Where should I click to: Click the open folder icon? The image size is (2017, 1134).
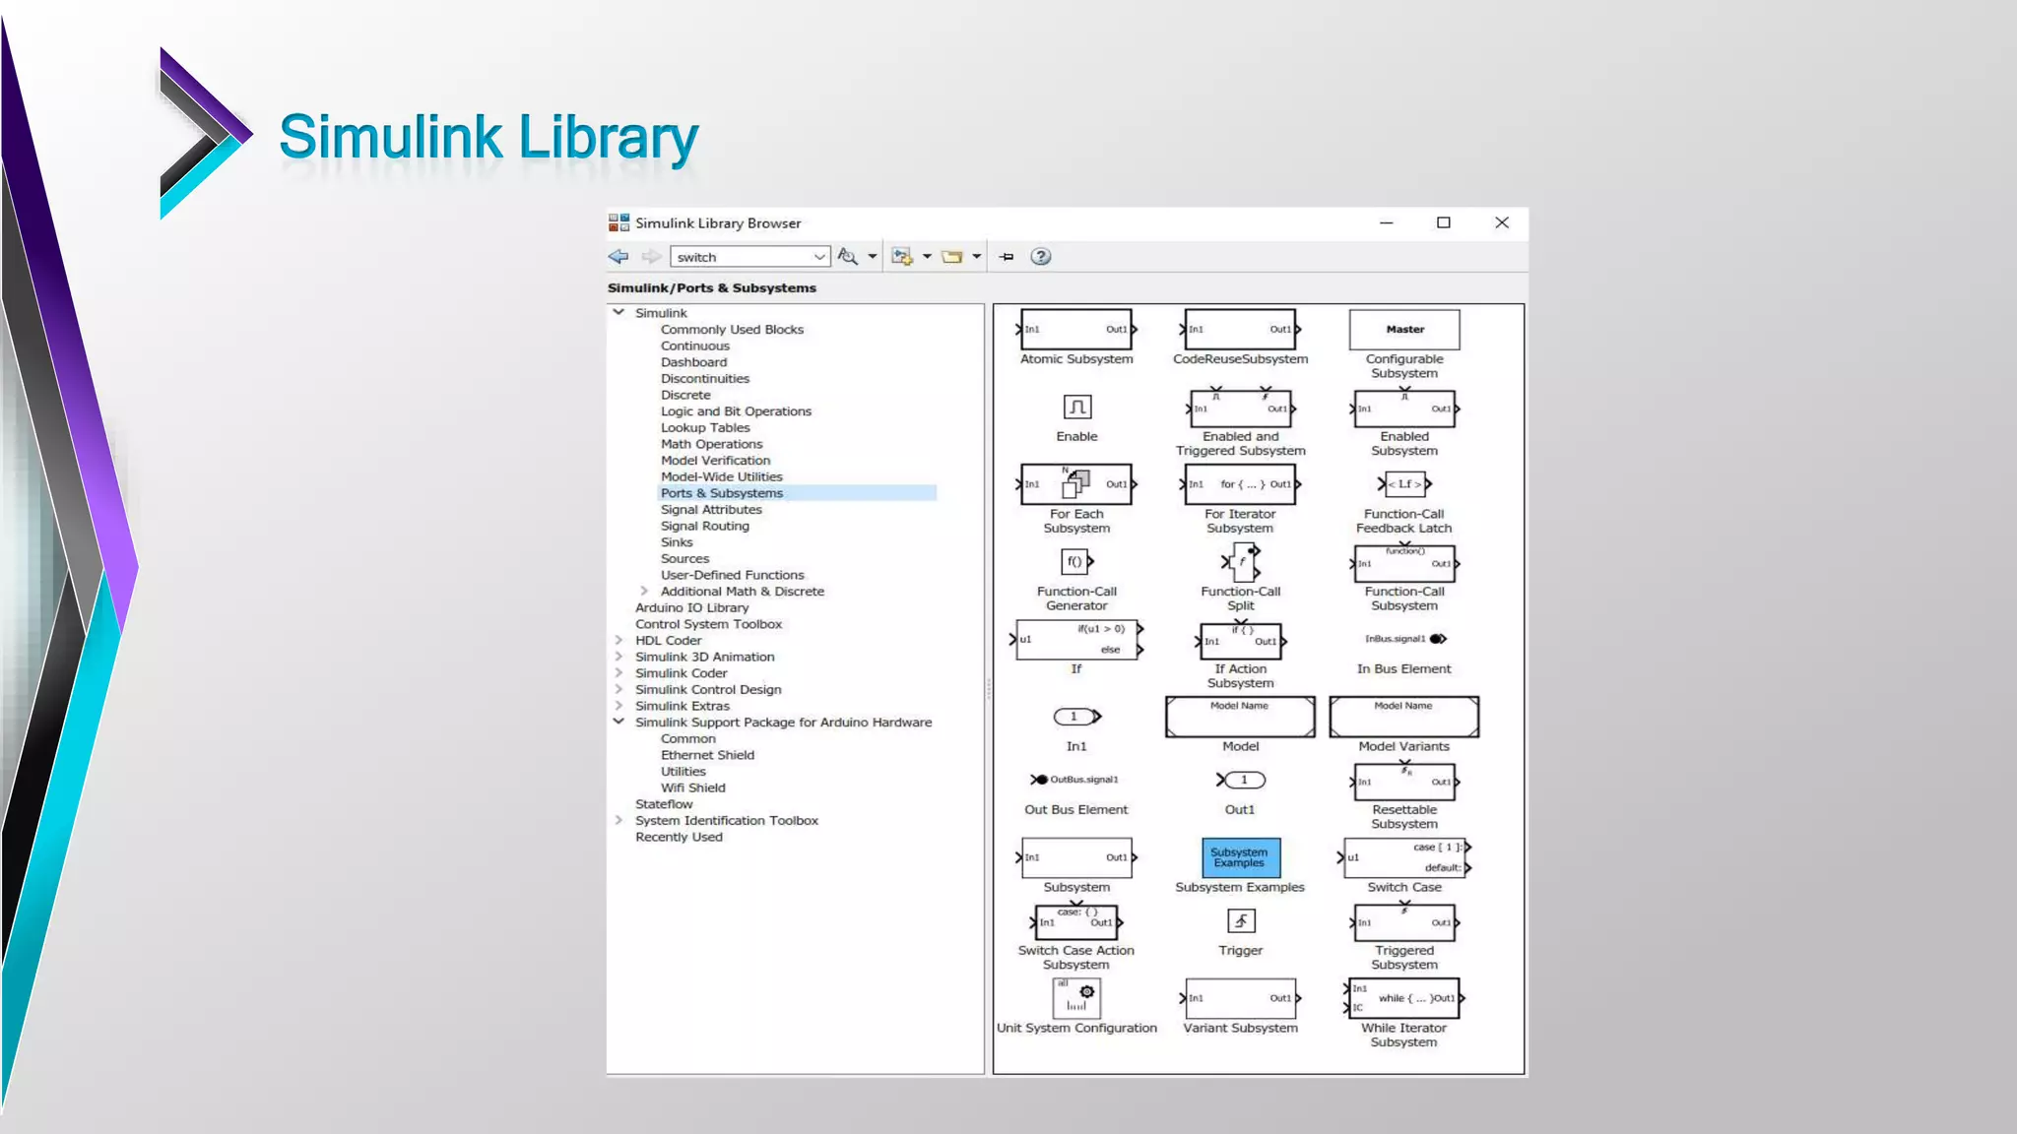[x=952, y=257]
